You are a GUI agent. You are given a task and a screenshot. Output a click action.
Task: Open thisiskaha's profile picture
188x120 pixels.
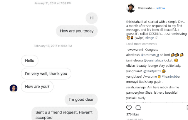point(131,8)
